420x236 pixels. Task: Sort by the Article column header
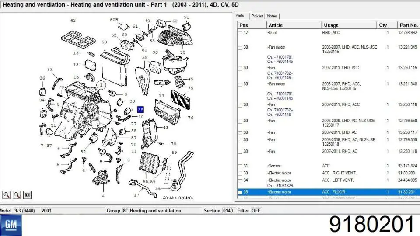pos(294,25)
